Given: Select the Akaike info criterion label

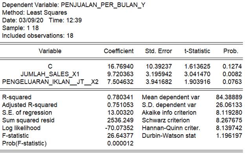Looking at the screenshot, I should point(170,112).
